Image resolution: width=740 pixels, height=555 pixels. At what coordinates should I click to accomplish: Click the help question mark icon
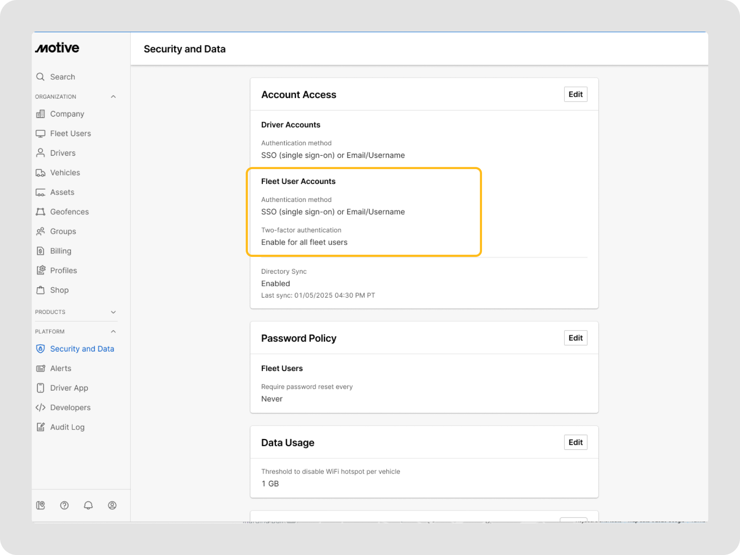(x=64, y=505)
